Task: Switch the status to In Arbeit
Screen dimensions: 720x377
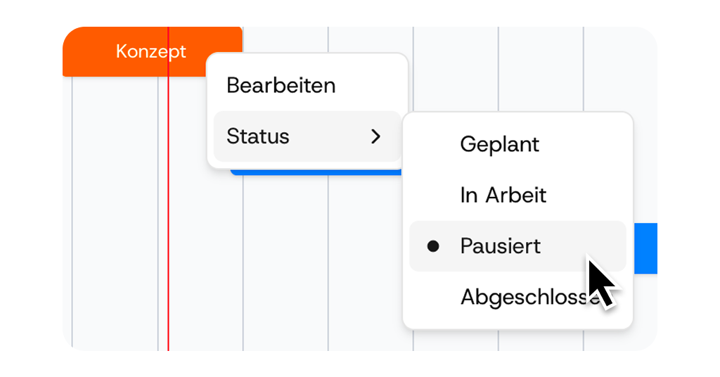Action: click(503, 195)
